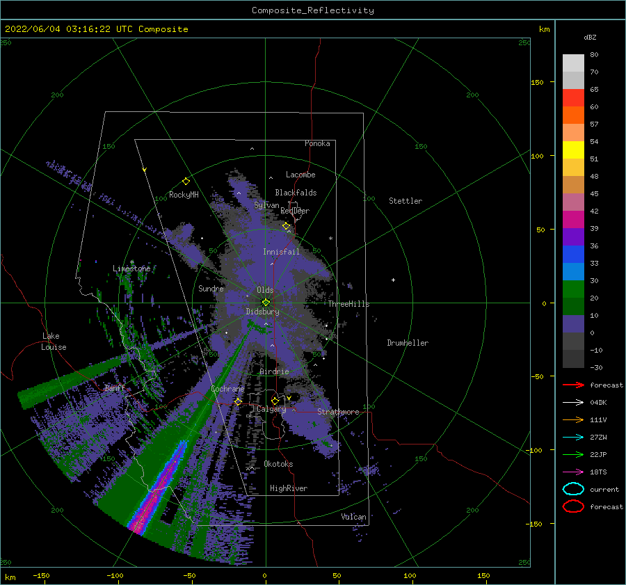The image size is (626, 585).
Task: Click the orange 111V arrow icon
Action: [573, 419]
